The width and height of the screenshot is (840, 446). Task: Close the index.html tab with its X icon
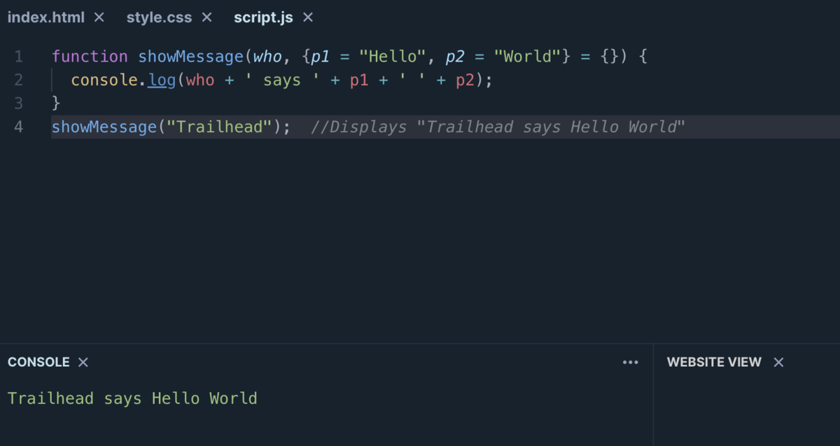pyautogui.click(x=99, y=18)
